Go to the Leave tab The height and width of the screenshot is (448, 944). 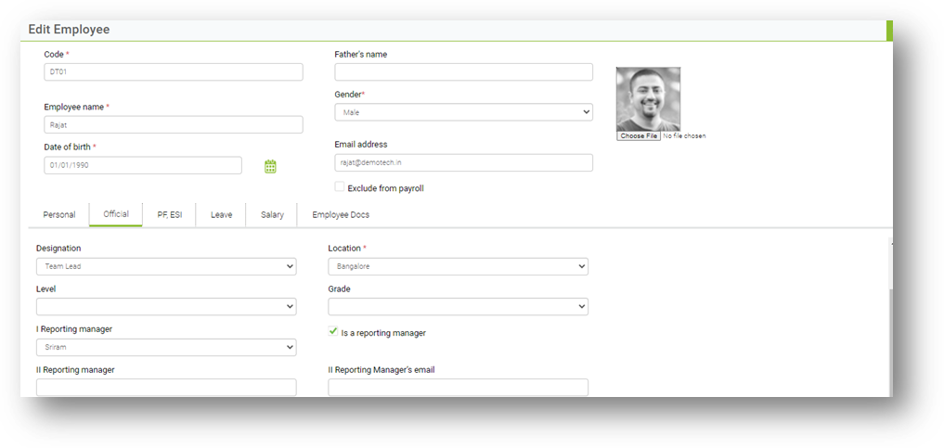[x=221, y=214]
